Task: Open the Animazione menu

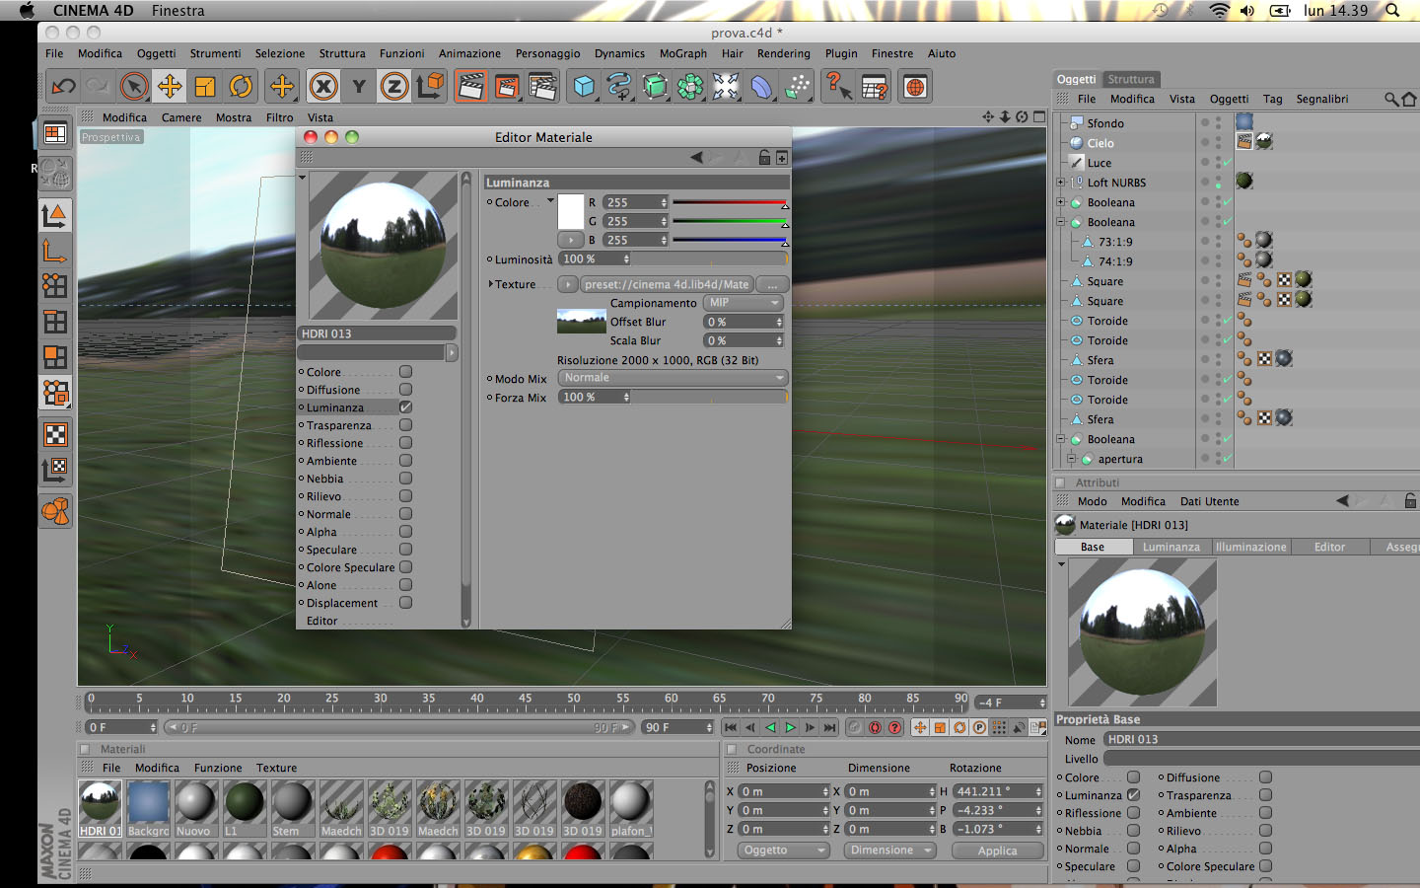Action: click(469, 53)
